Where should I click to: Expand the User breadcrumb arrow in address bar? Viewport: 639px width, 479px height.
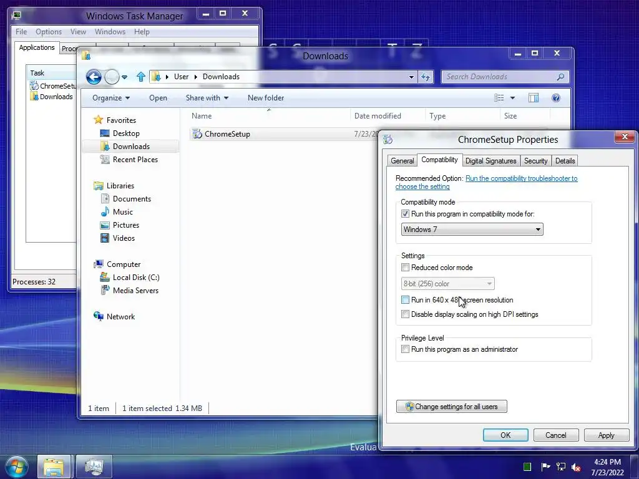[x=195, y=77]
